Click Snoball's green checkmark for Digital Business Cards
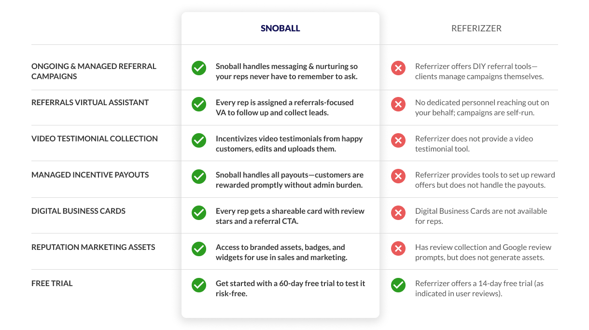 click(x=199, y=213)
